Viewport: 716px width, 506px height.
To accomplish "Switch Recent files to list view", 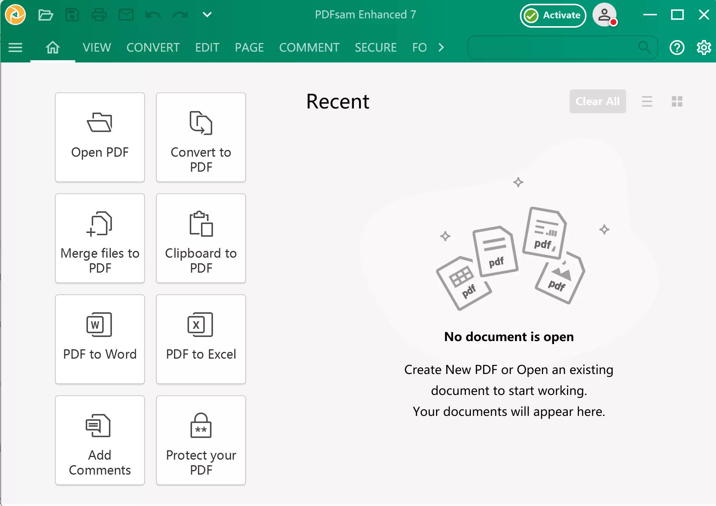I will [x=647, y=101].
